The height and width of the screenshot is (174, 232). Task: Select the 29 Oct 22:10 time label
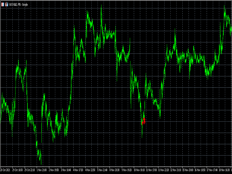click(x=30, y=170)
